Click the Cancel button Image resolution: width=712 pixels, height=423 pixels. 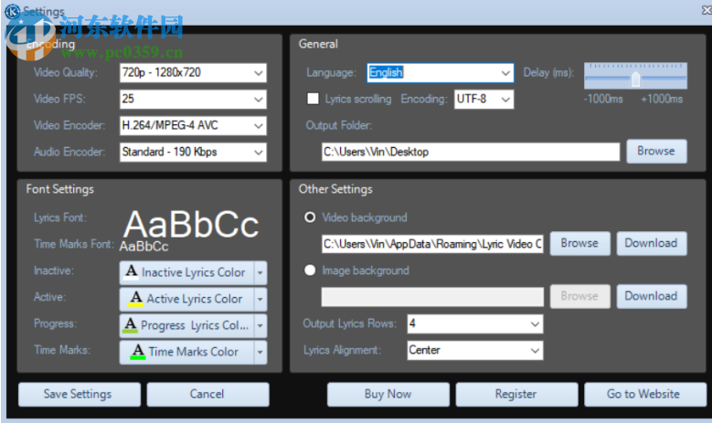click(208, 394)
